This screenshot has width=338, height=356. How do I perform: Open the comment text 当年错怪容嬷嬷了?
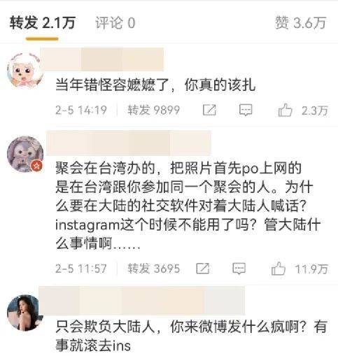(156, 85)
